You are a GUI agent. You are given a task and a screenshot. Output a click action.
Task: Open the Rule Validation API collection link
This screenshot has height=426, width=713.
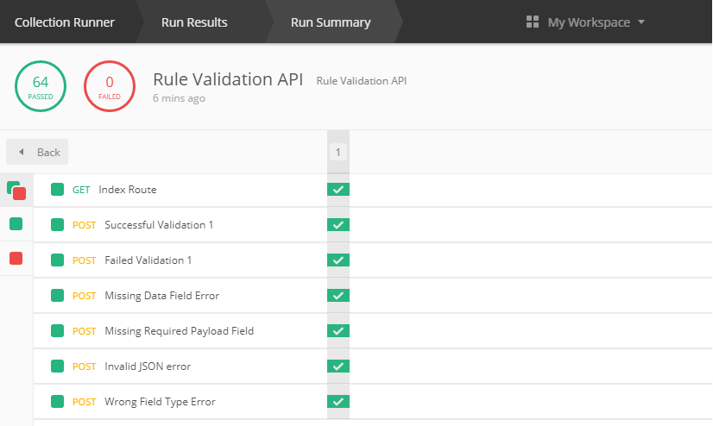362,81
